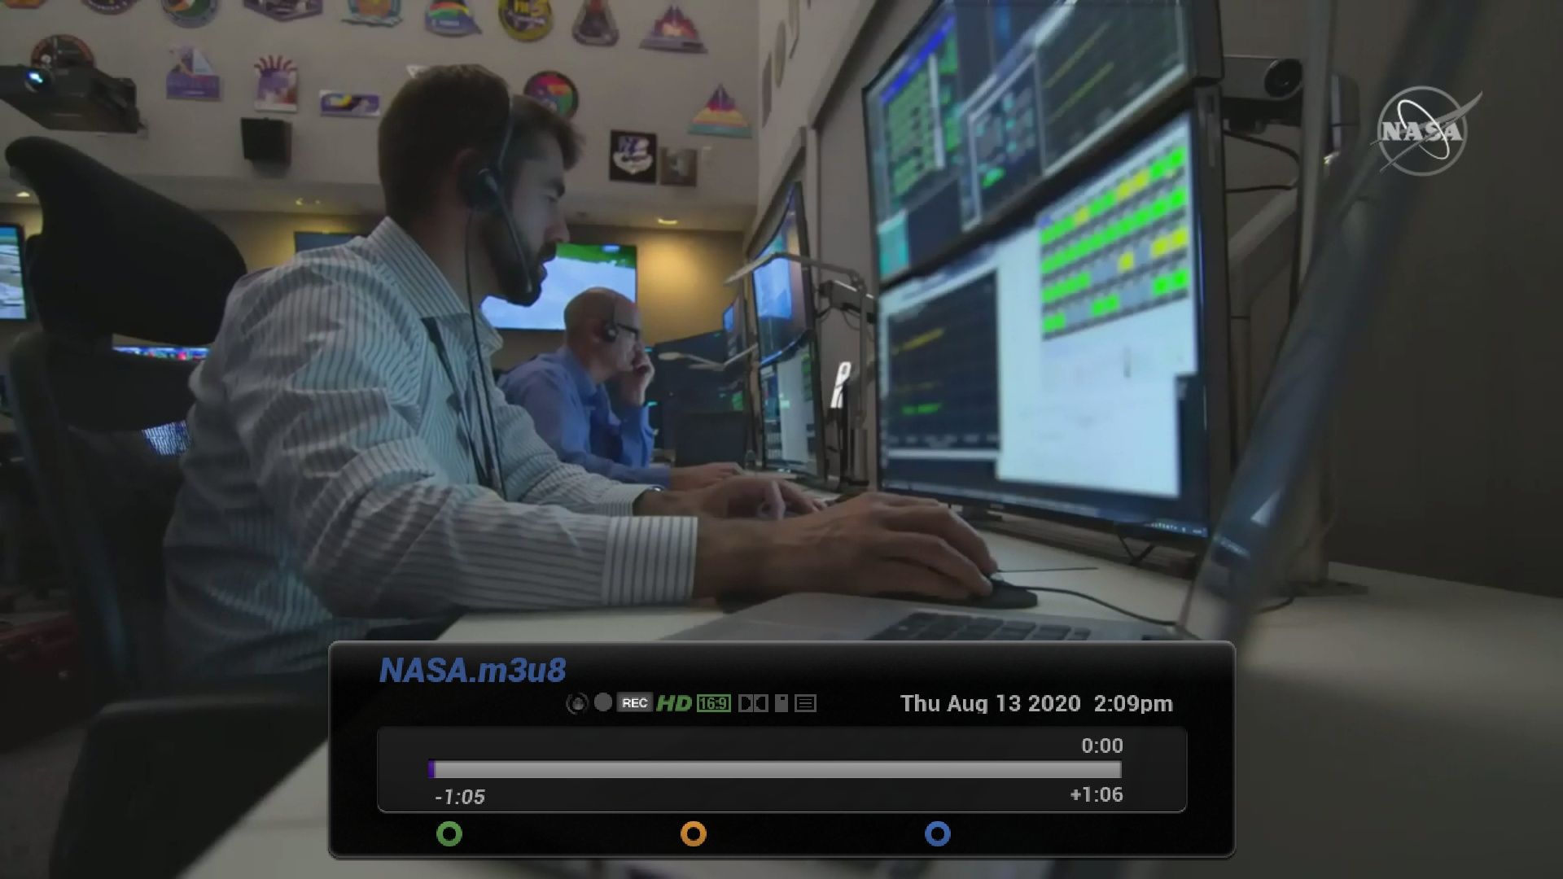Click the purple progress position marker
This screenshot has width=1563, height=879.
click(x=431, y=770)
